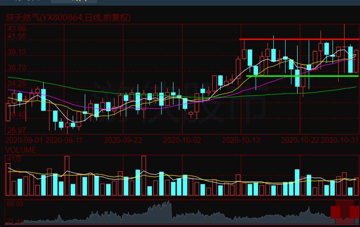Click the 41.56 price axis label
Viewport: 360px width, 227px height.
17,36
